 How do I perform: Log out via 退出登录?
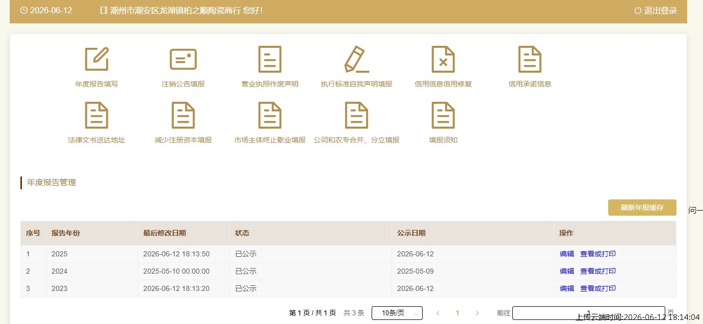(x=661, y=10)
